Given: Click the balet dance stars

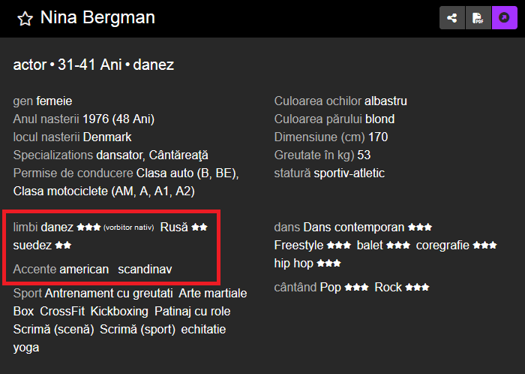Looking at the screenshot, I should pyautogui.click(x=398, y=246).
